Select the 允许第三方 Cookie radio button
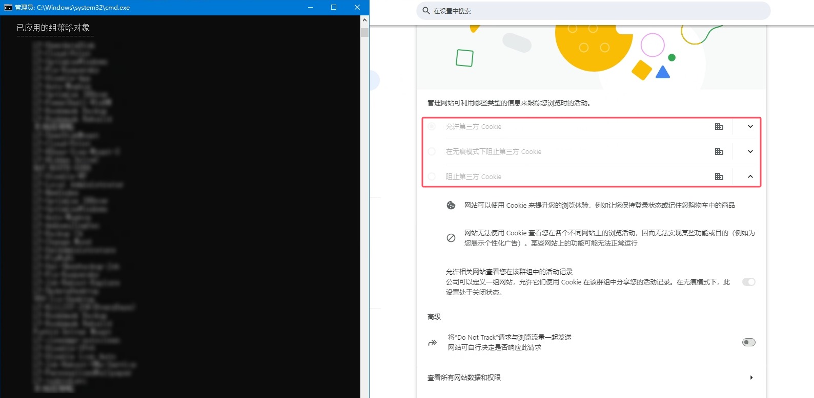814x398 pixels. [x=432, y=126]
